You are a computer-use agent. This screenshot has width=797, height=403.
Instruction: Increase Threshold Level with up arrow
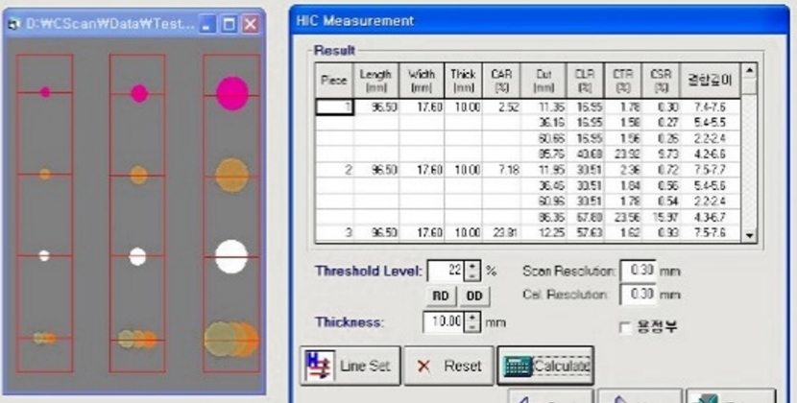pyautogui.click(x=472, y=266)
